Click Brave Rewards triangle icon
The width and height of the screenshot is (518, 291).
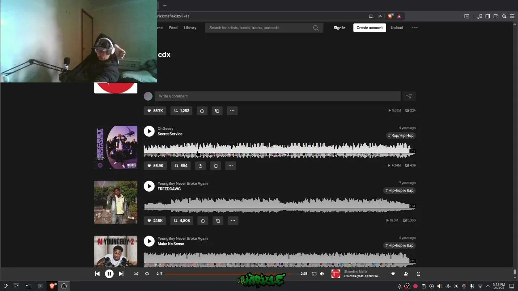pos(399,16)
